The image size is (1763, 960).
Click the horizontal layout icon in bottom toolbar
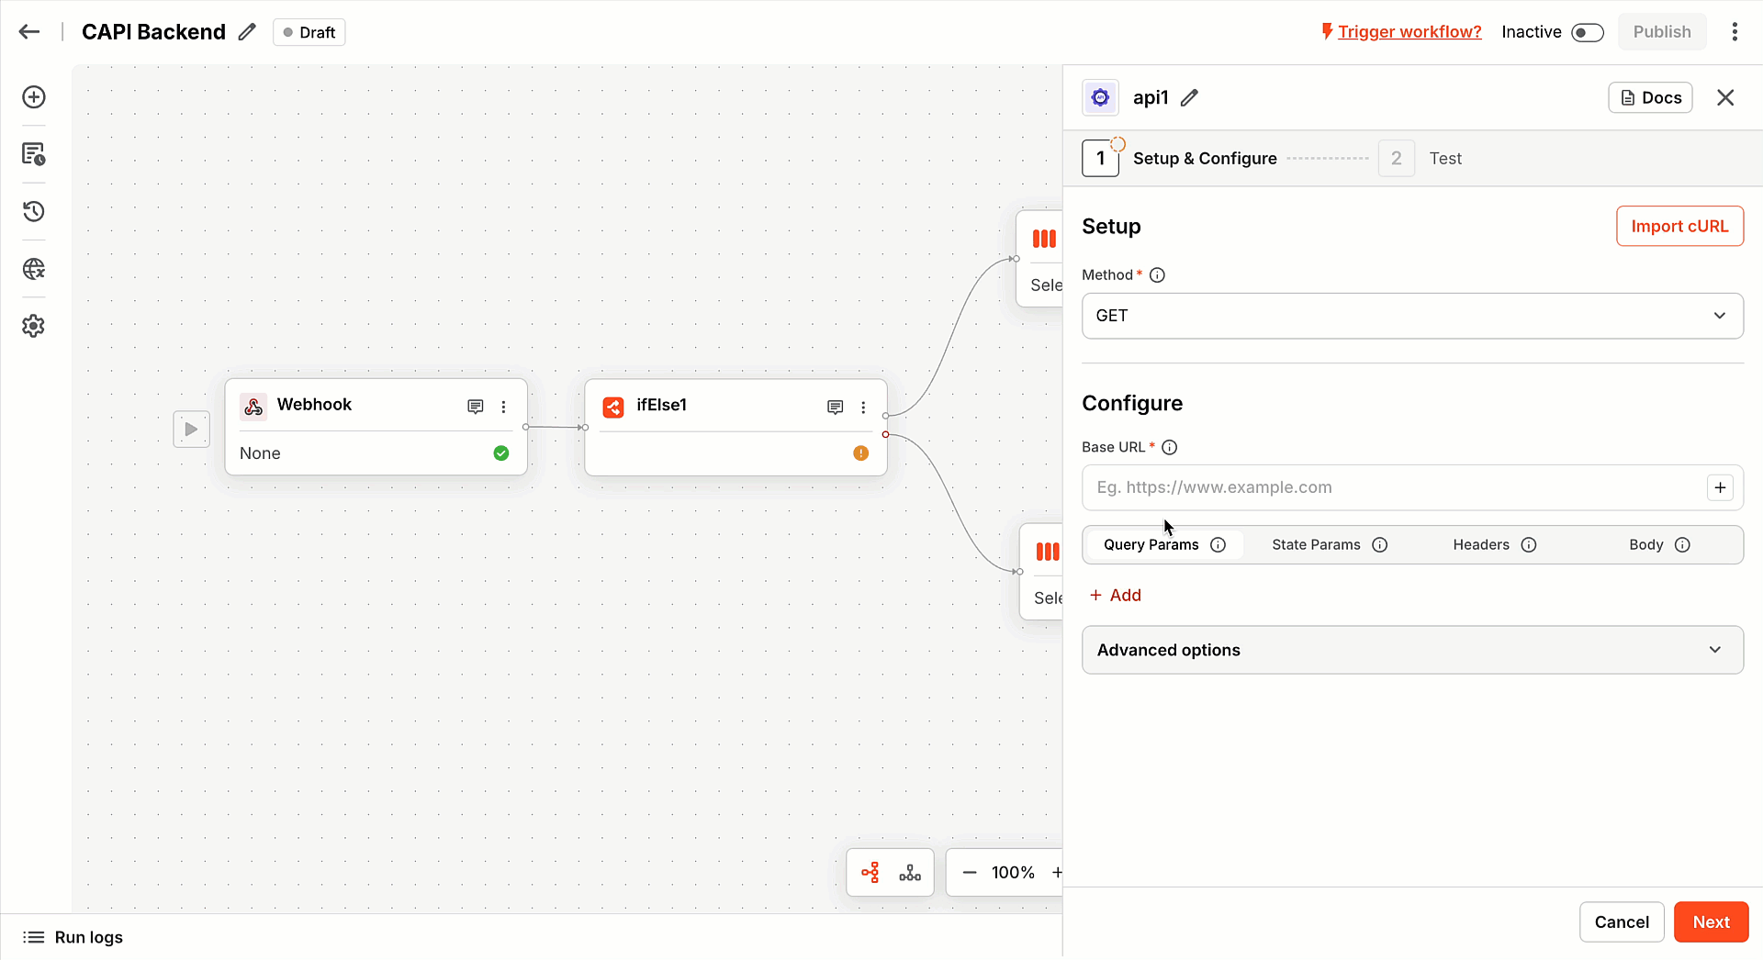[x=870, y=873]
